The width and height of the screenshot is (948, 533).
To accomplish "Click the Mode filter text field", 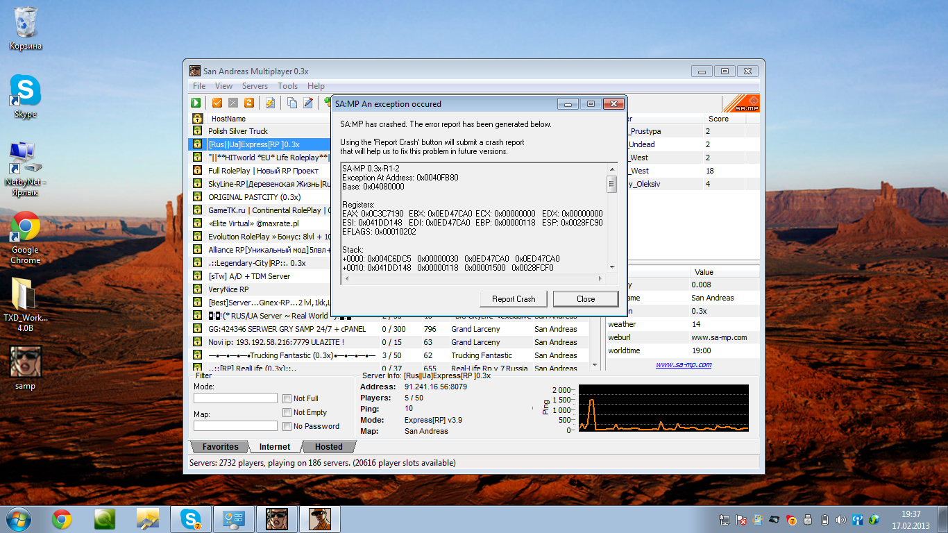I will point(235,398).
